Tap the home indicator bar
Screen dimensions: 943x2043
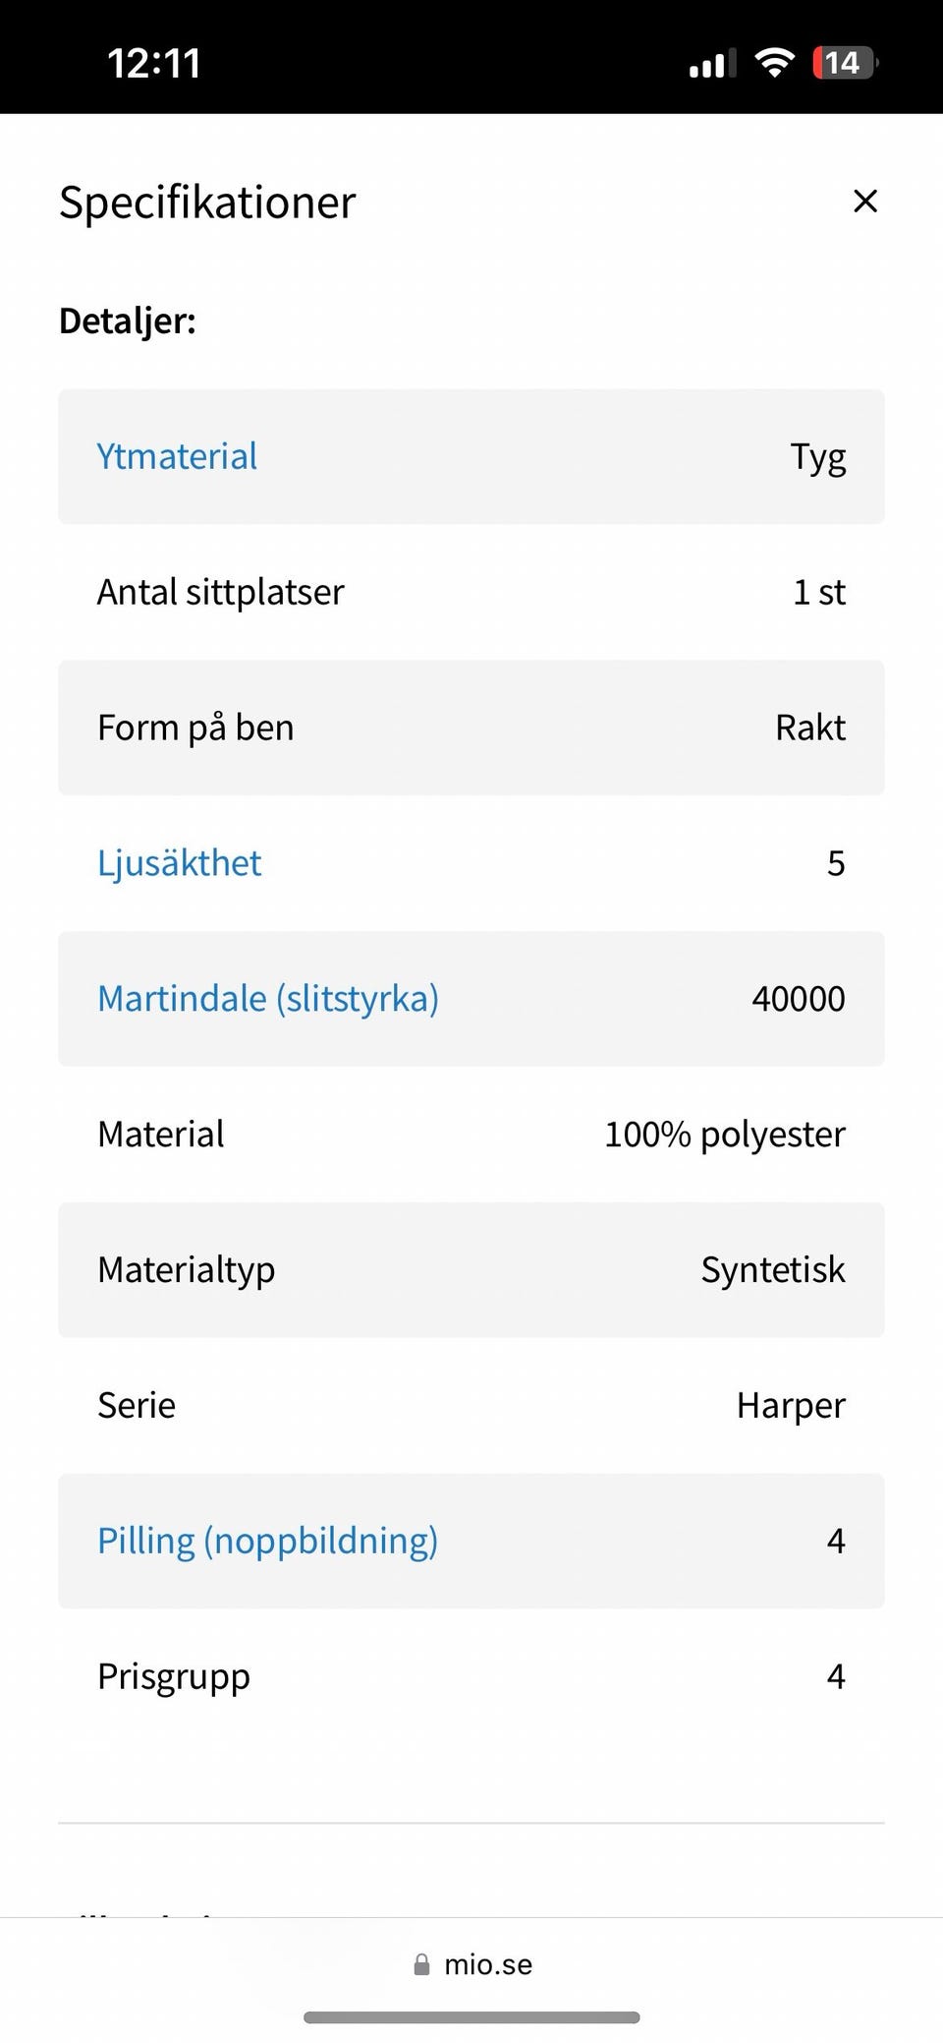[x=471, y=2017]
